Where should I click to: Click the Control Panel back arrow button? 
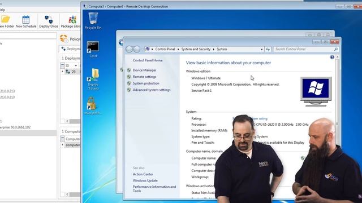tap(130, 49)
